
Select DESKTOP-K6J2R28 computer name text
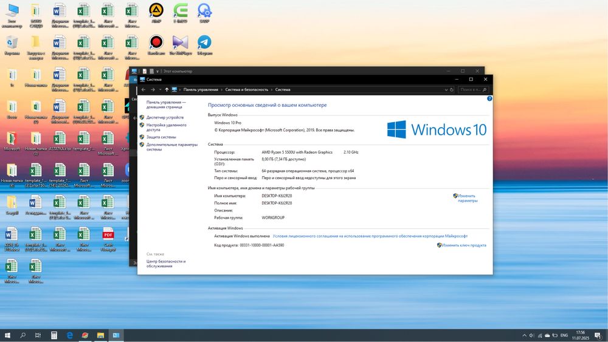[x=277, y=196]
